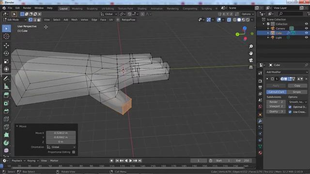Open the Orientation Global dropdown in Move panel

(x=61, y=147)
